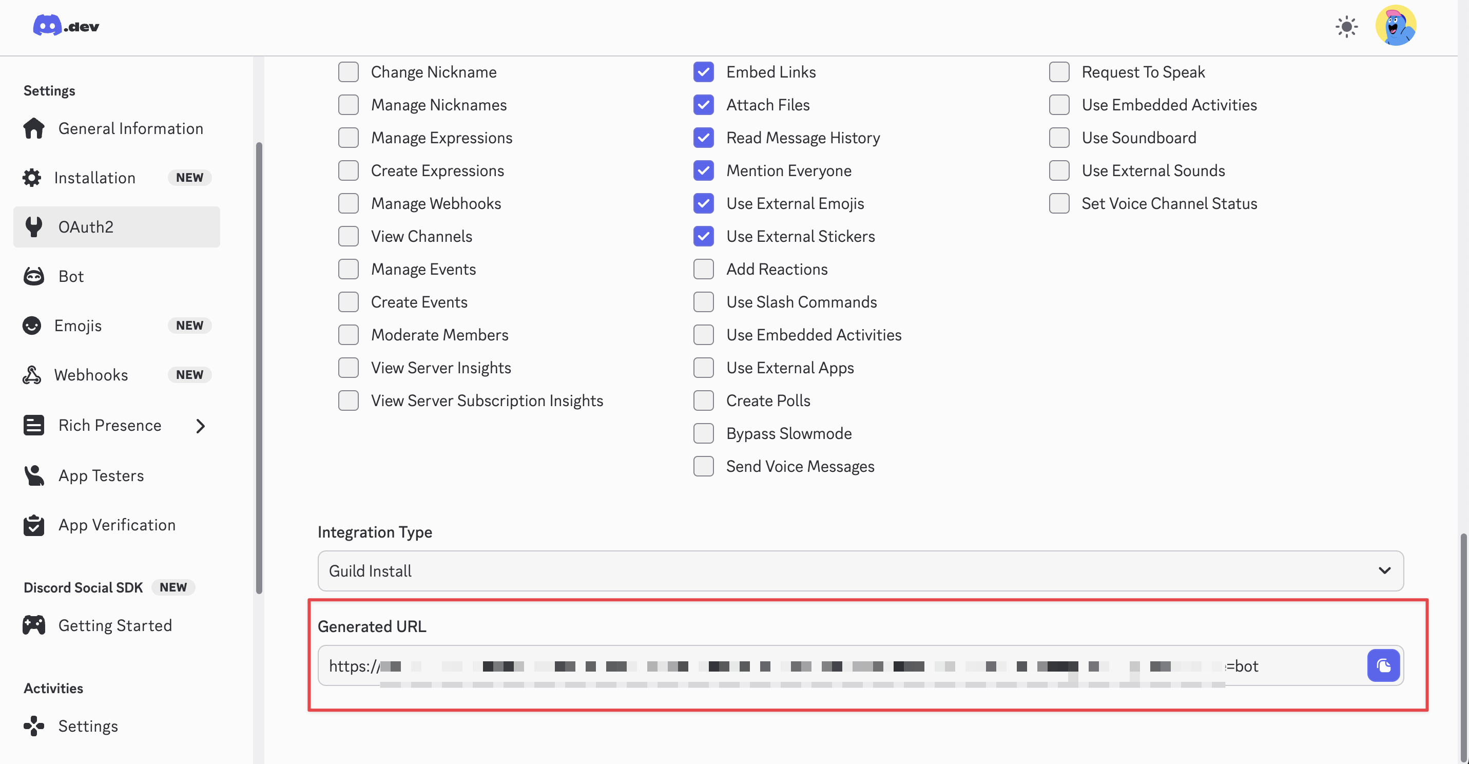The height and width of the screenshot is (764, 1469).
Task: Click the NEW badge next to Discord Social SDK
Action: click(x=173, y=587)
